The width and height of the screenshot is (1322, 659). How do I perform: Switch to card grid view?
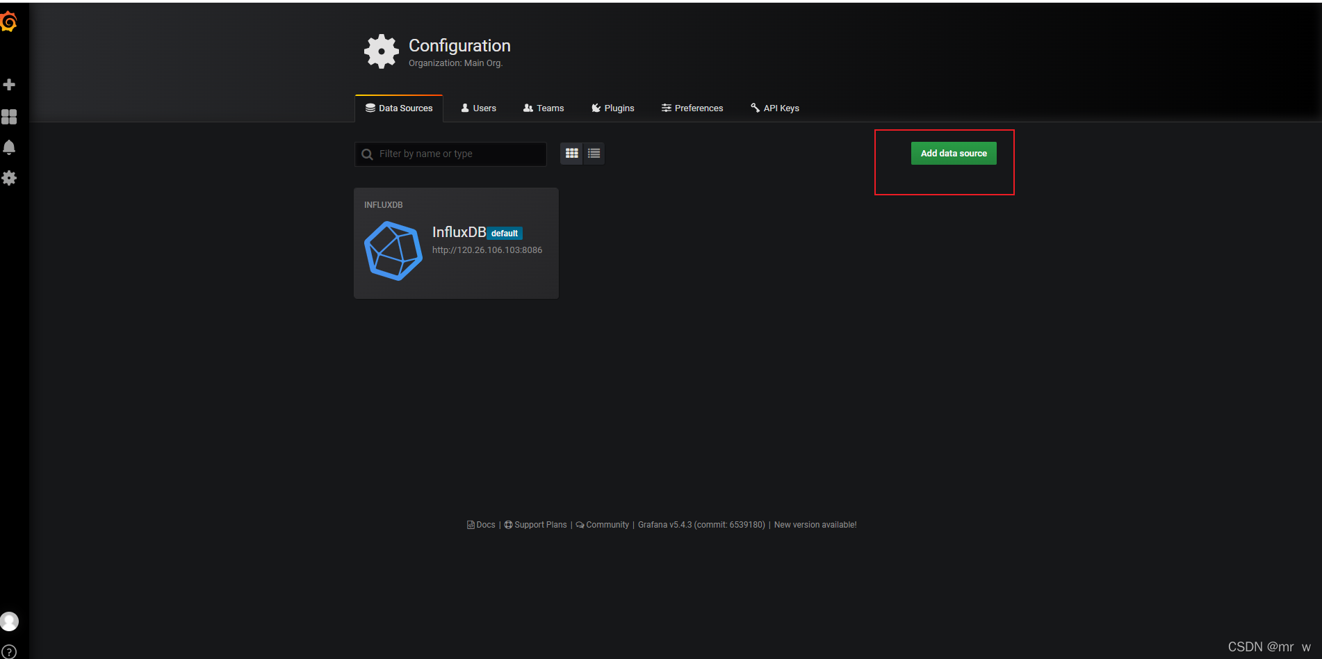(571, 154)
